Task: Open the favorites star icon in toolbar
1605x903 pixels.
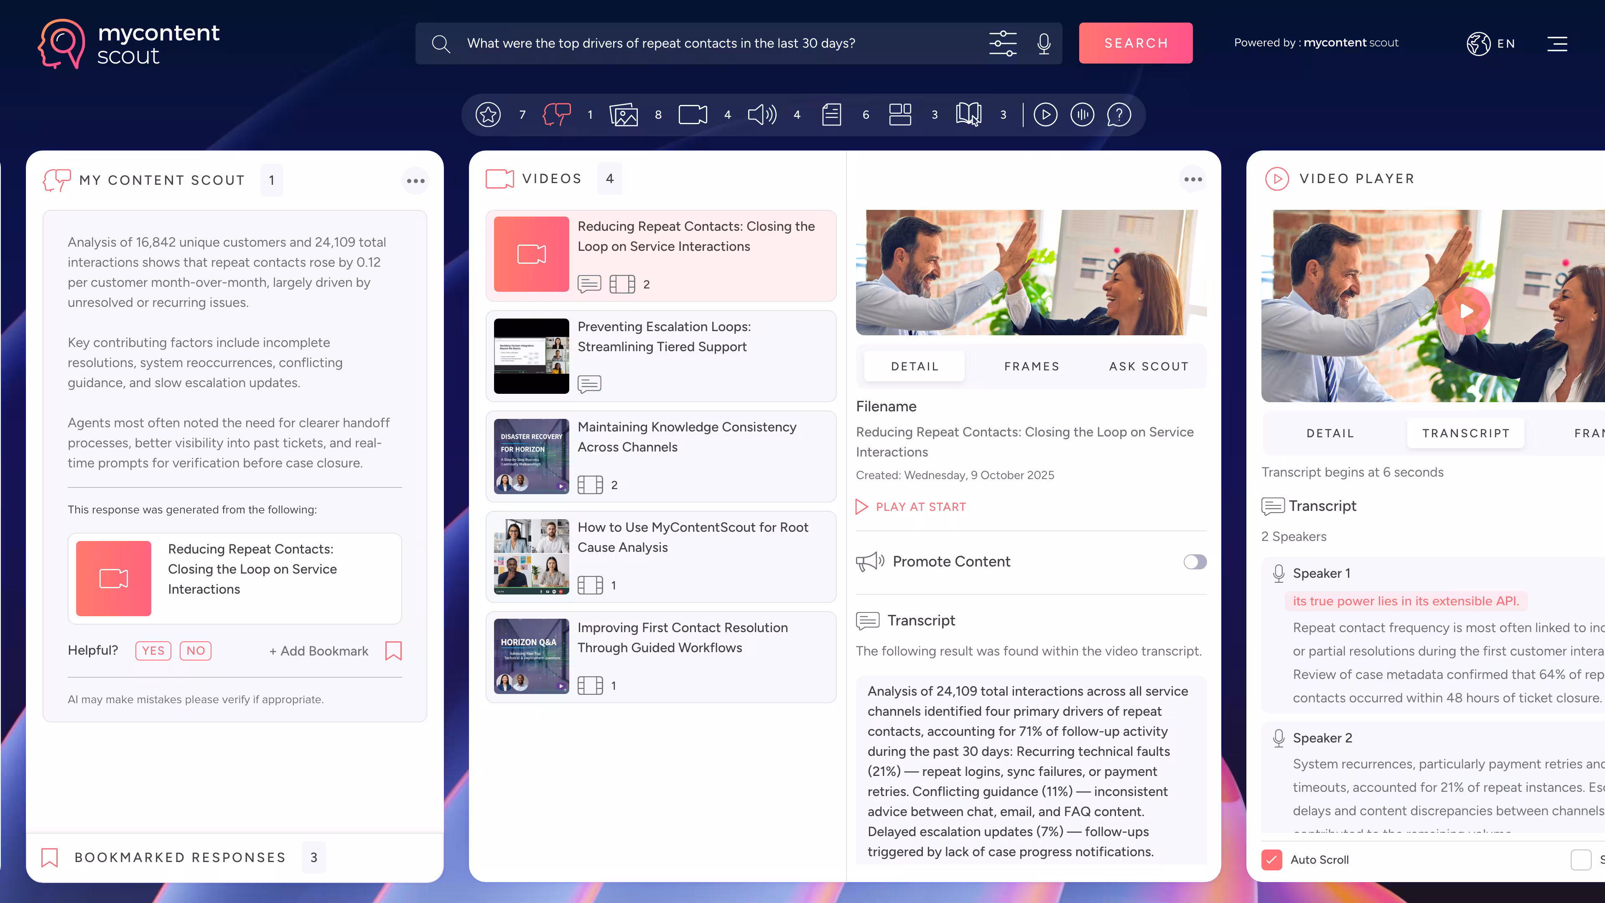Action: pos(488,115)
